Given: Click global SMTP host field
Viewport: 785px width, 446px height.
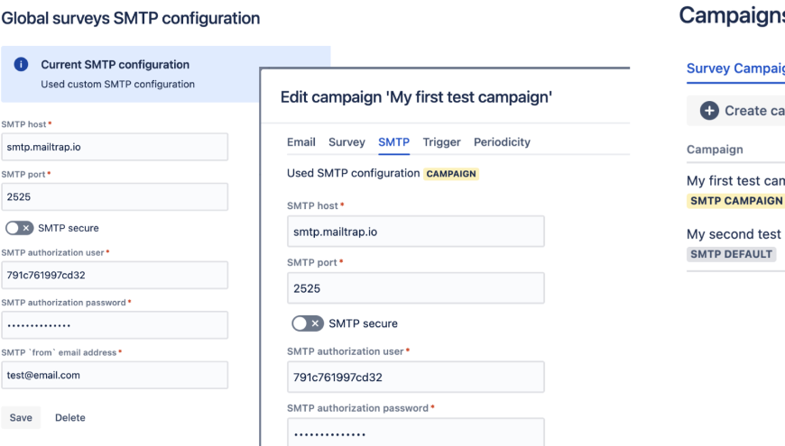Looking at the screenshot, I should pos(114,147).
